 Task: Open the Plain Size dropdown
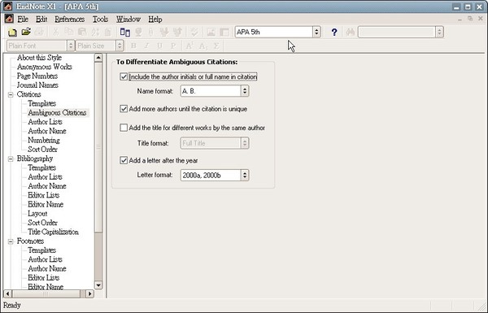click(120, 46)
